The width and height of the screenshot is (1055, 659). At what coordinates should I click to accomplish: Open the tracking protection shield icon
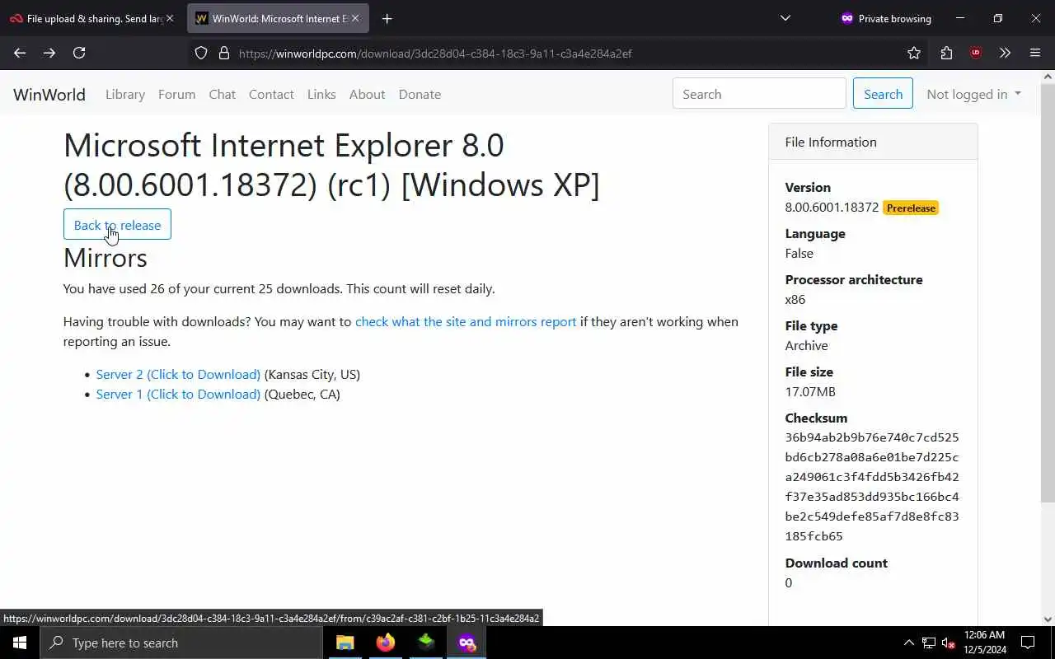click(x=201, y=53)
